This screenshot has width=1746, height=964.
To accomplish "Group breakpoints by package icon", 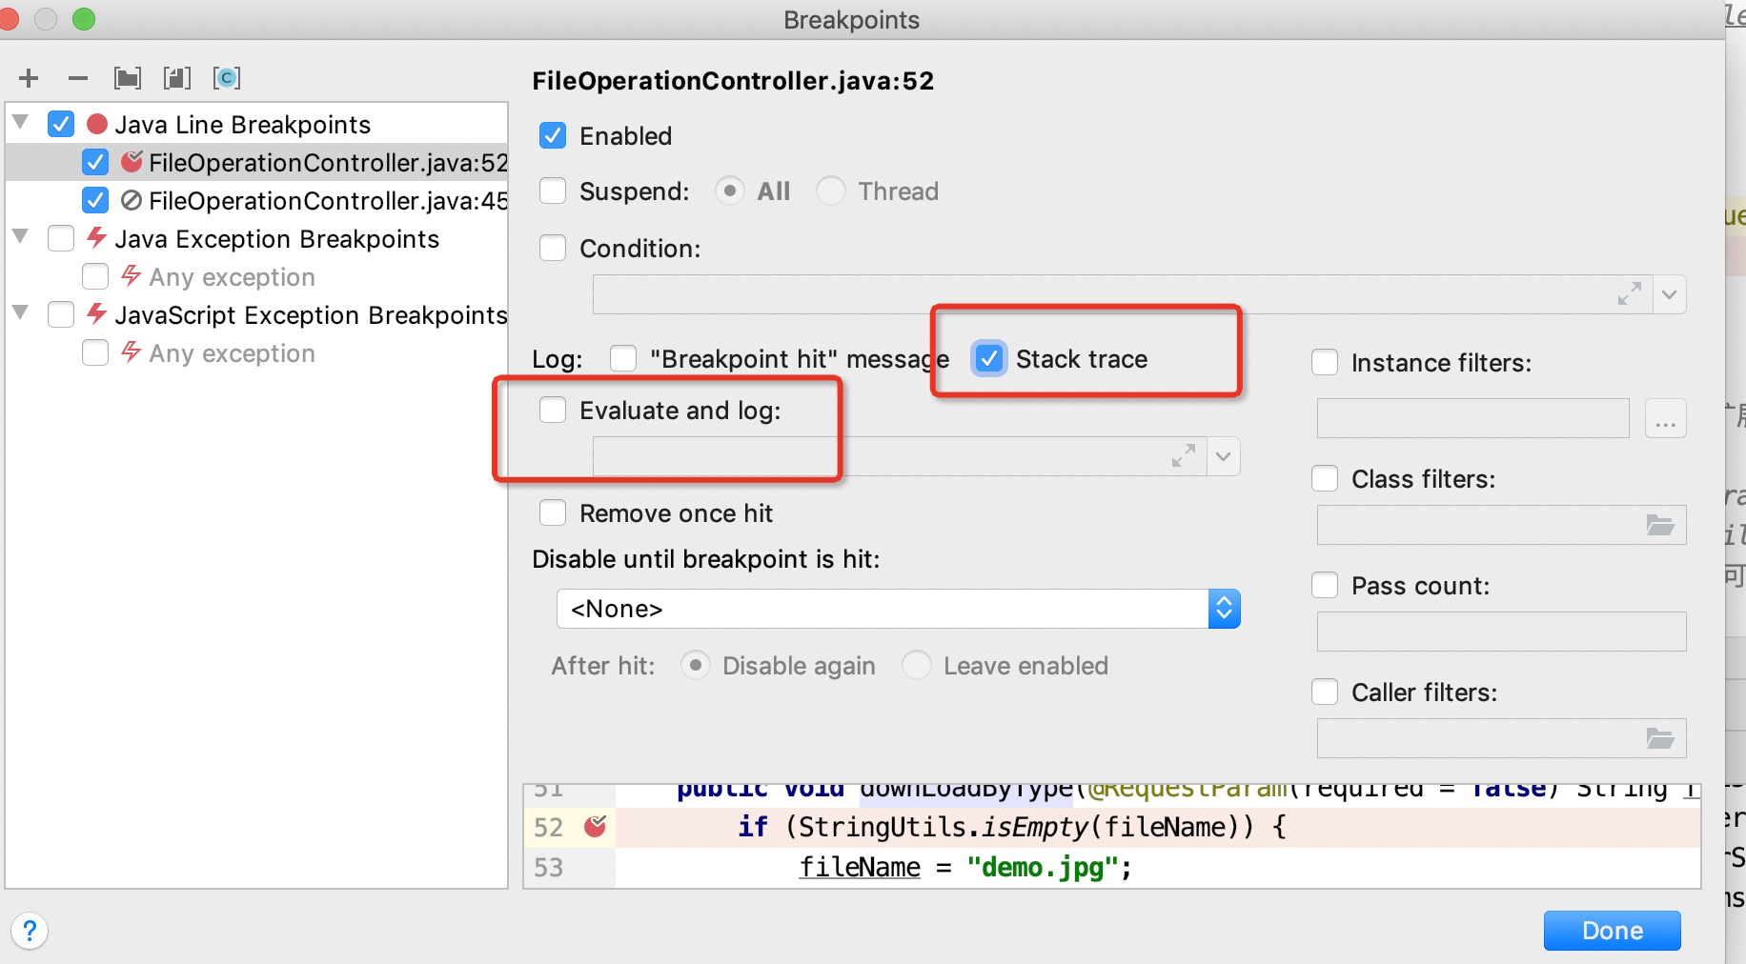I will point(128,78).
